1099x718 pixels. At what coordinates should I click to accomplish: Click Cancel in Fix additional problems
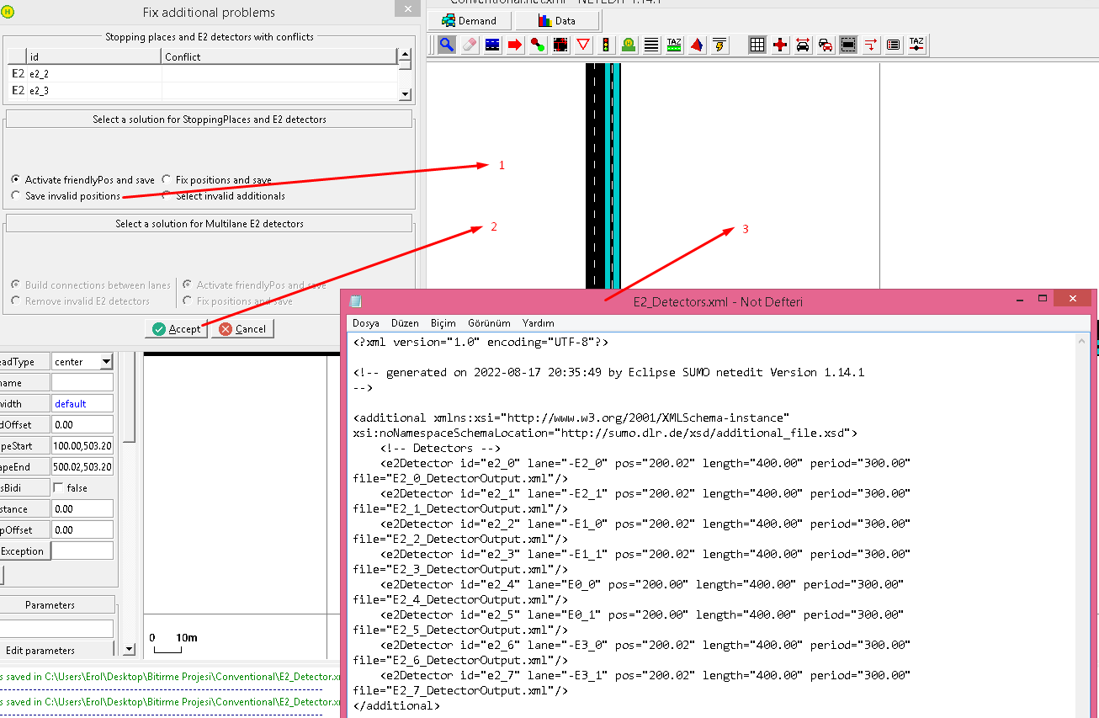[x=242, y=329]
